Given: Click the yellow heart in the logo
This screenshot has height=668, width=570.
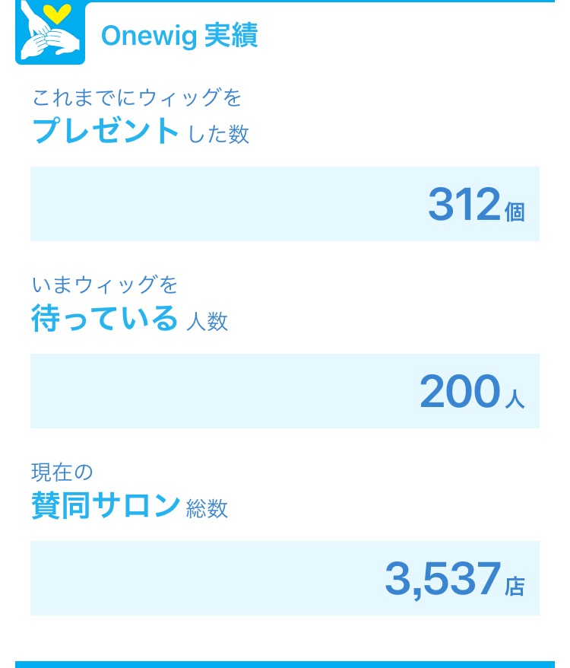Looking at the screenshot, I should tap(56, 12).
